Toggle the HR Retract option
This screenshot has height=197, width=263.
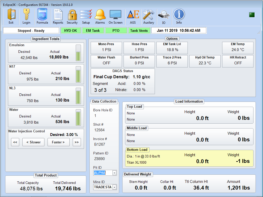[238, 61]
